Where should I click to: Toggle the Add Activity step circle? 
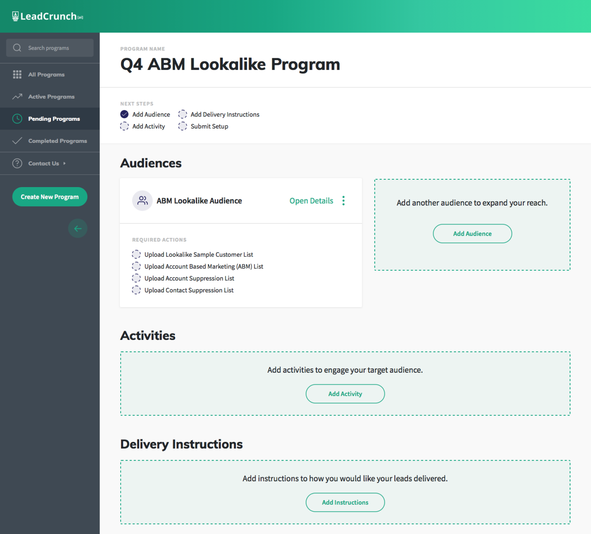(124, 126)
